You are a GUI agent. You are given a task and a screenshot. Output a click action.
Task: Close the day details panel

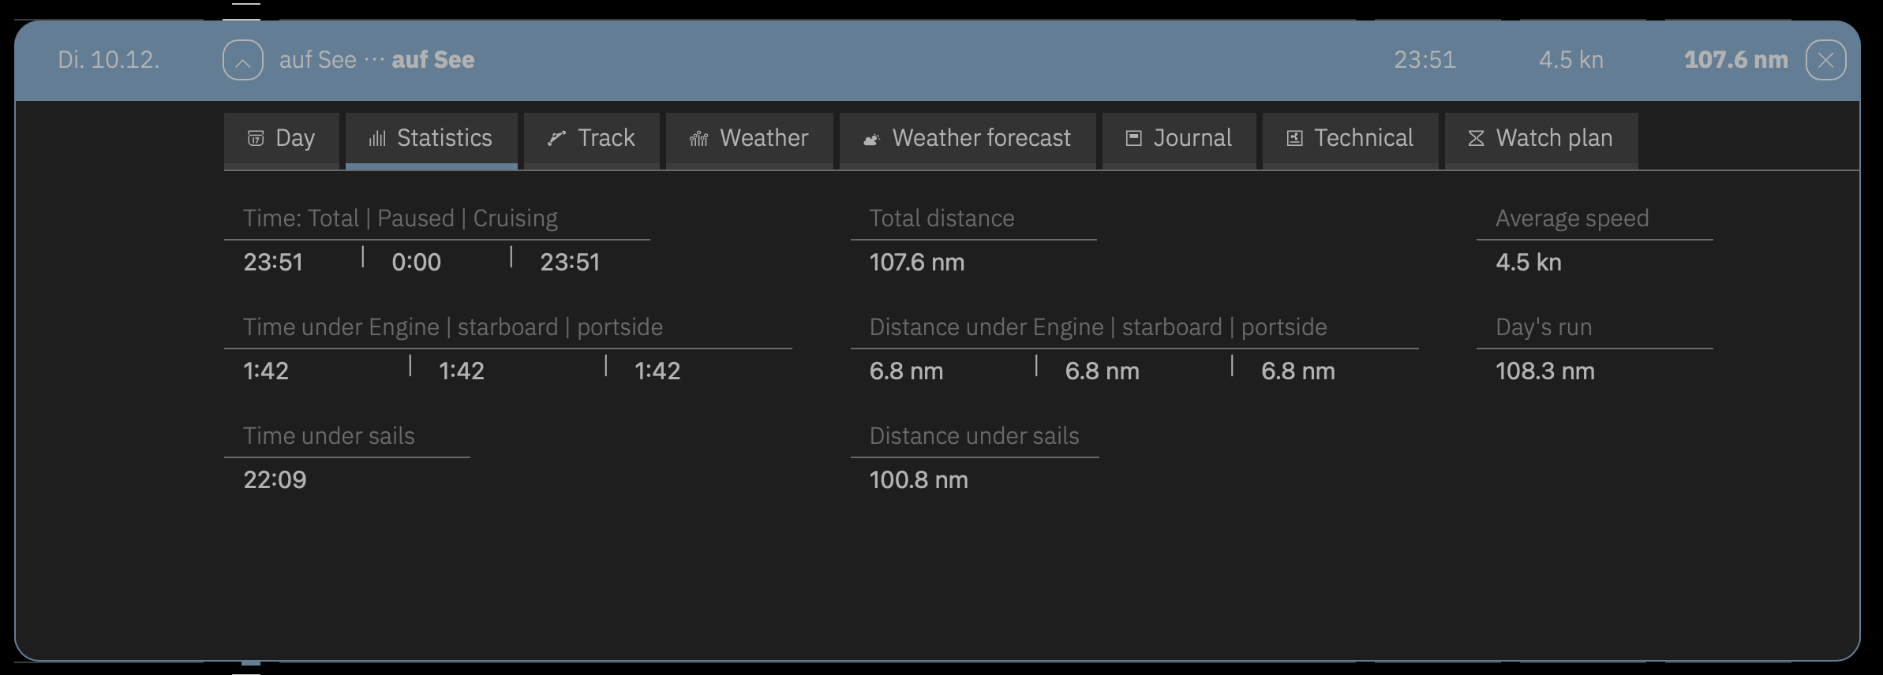pos(1825,61)
